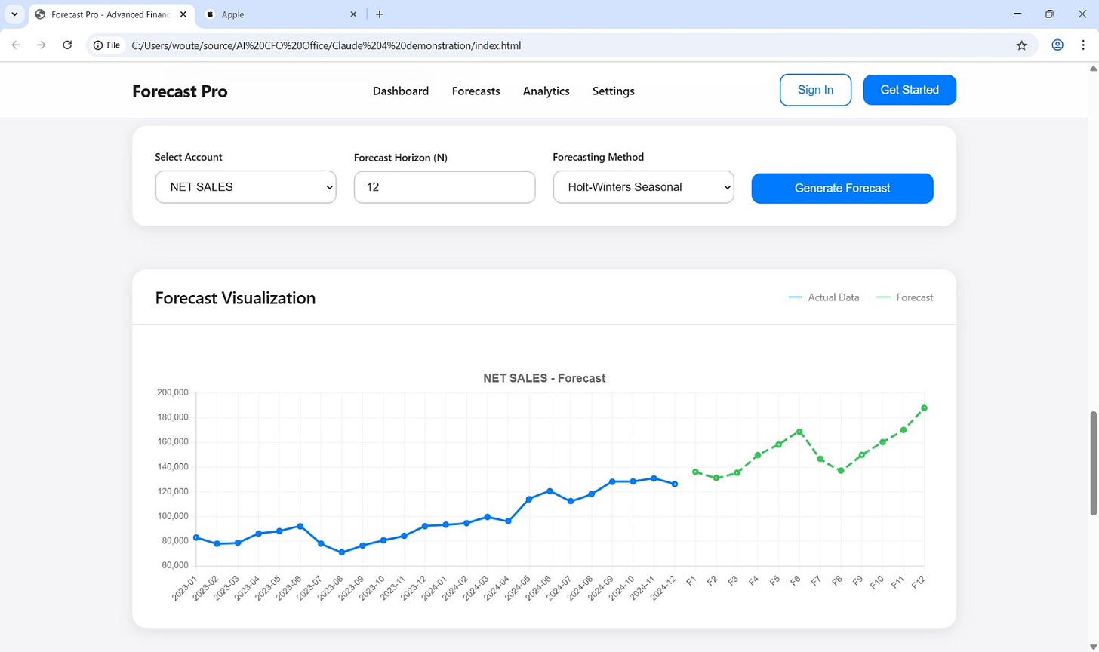Click the page vertical scrollbar thumb
The width and height of the screenshot is (1099, 652).
click(x=1093, y=463)
